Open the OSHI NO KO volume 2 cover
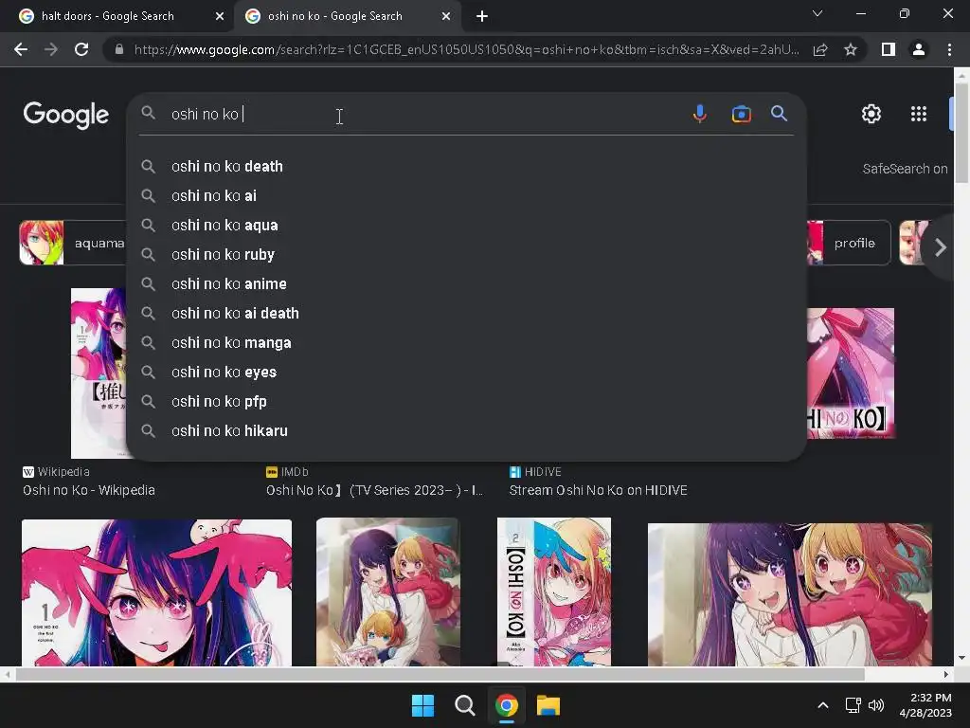Viewport: 970px width, 728px height. coord(553,591)
